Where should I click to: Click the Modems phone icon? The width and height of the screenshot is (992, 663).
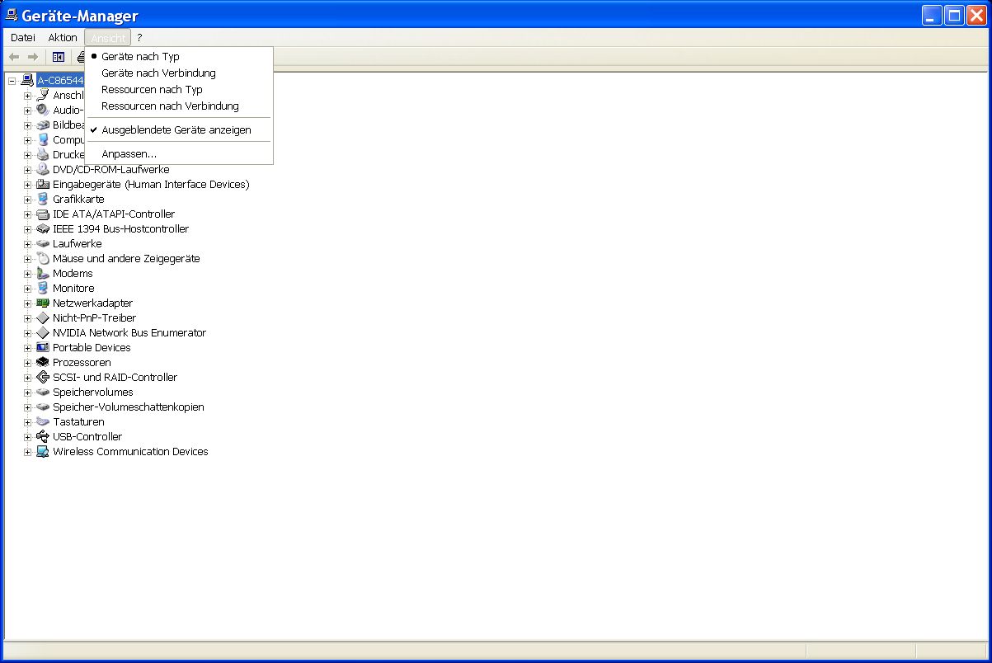pos(43,273)
